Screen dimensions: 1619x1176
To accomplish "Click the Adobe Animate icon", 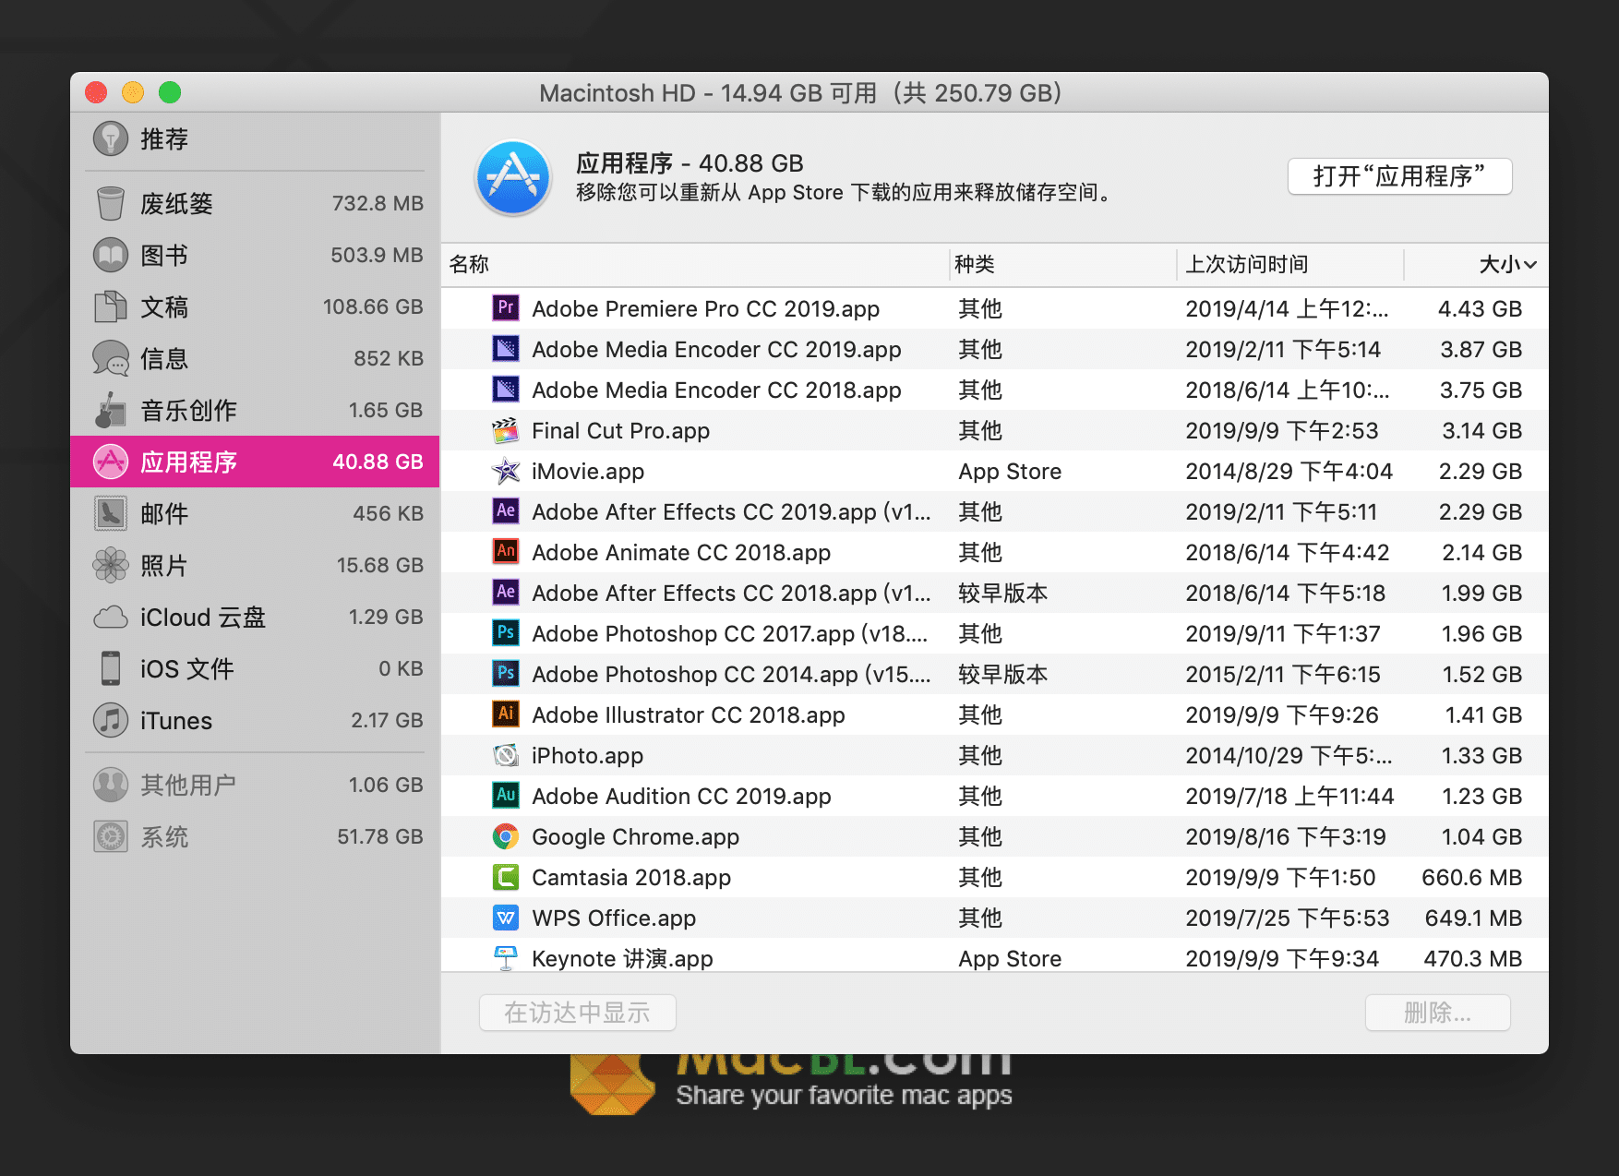I will [x=506, y=552].
